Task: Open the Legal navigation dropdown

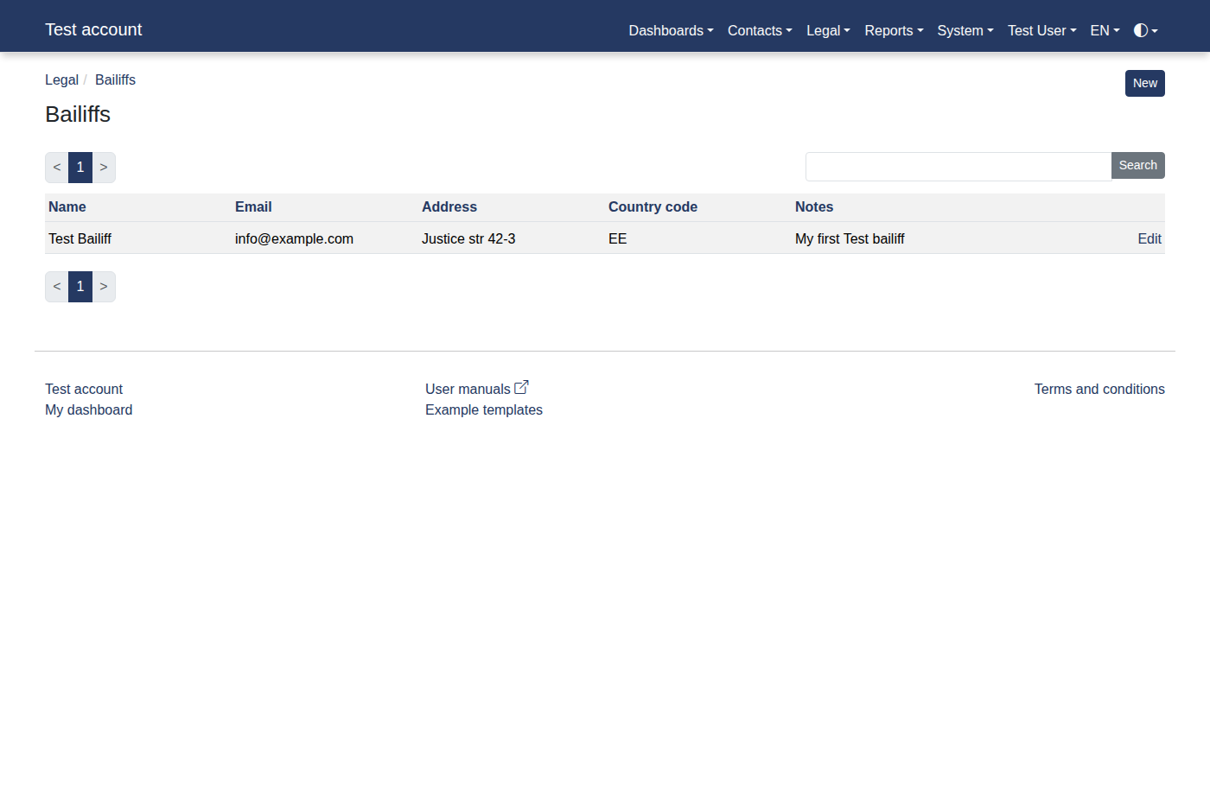Action: click(828, 30)
